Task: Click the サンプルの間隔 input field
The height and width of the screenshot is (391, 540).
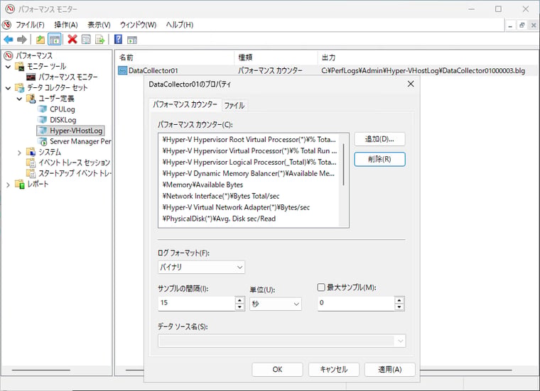Action: point(197,303)
